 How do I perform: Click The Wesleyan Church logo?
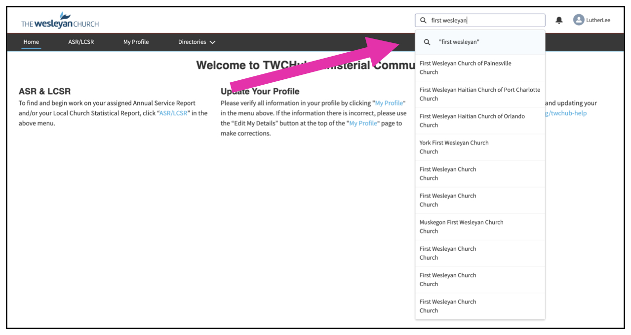[60, 21]
